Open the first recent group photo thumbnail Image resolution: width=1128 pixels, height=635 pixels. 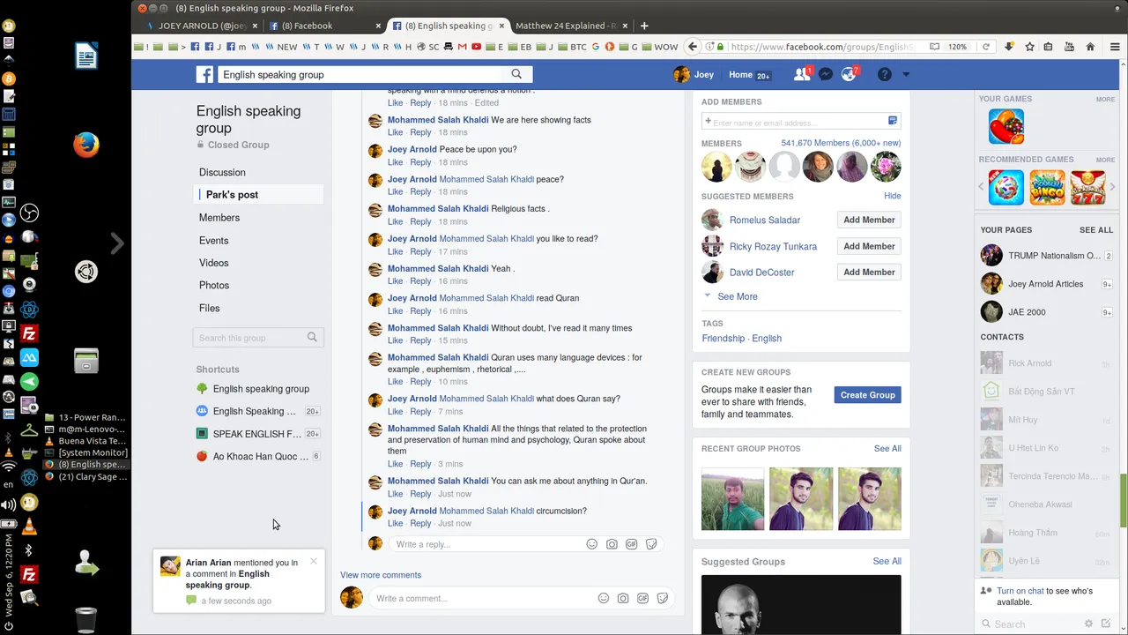[x=733, y=498]
